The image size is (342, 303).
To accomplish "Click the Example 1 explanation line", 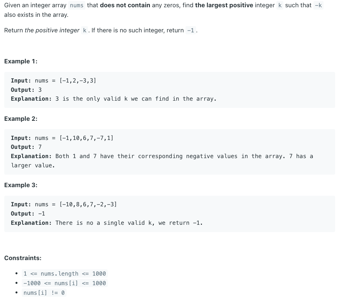I will pos(114,99).
